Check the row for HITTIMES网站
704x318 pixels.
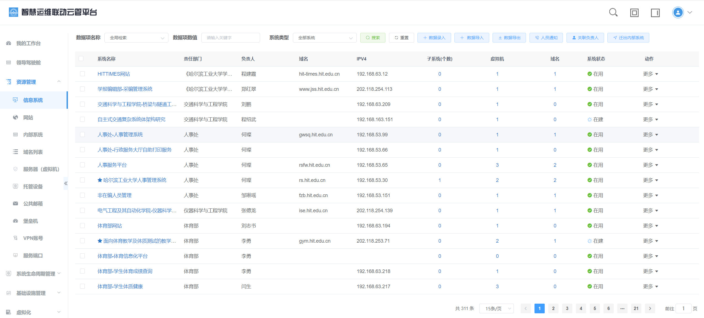click(x=82, y=74)
